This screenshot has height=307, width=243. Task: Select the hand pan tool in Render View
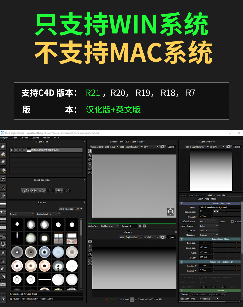point(90,159)
